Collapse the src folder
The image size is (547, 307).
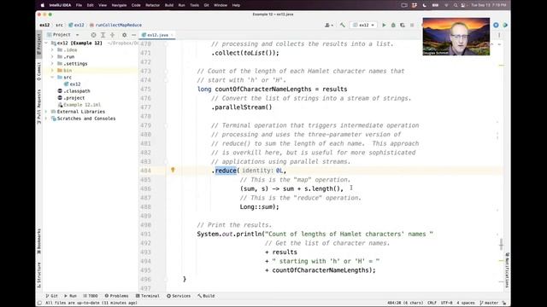pos(52,78)
